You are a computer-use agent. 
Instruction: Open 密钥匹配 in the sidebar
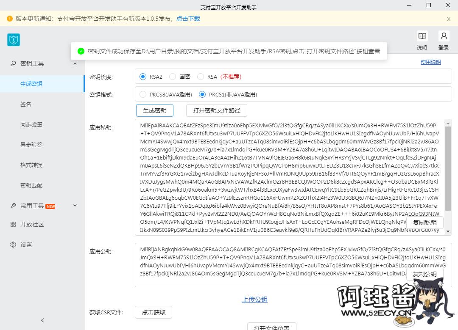[x=42, y=185]
